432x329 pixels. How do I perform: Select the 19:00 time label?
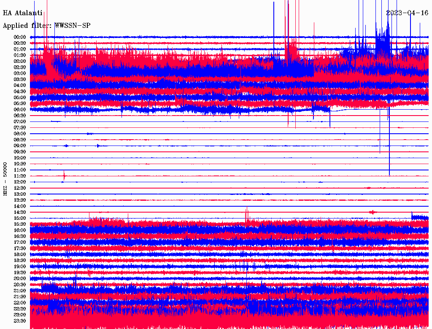20,267
